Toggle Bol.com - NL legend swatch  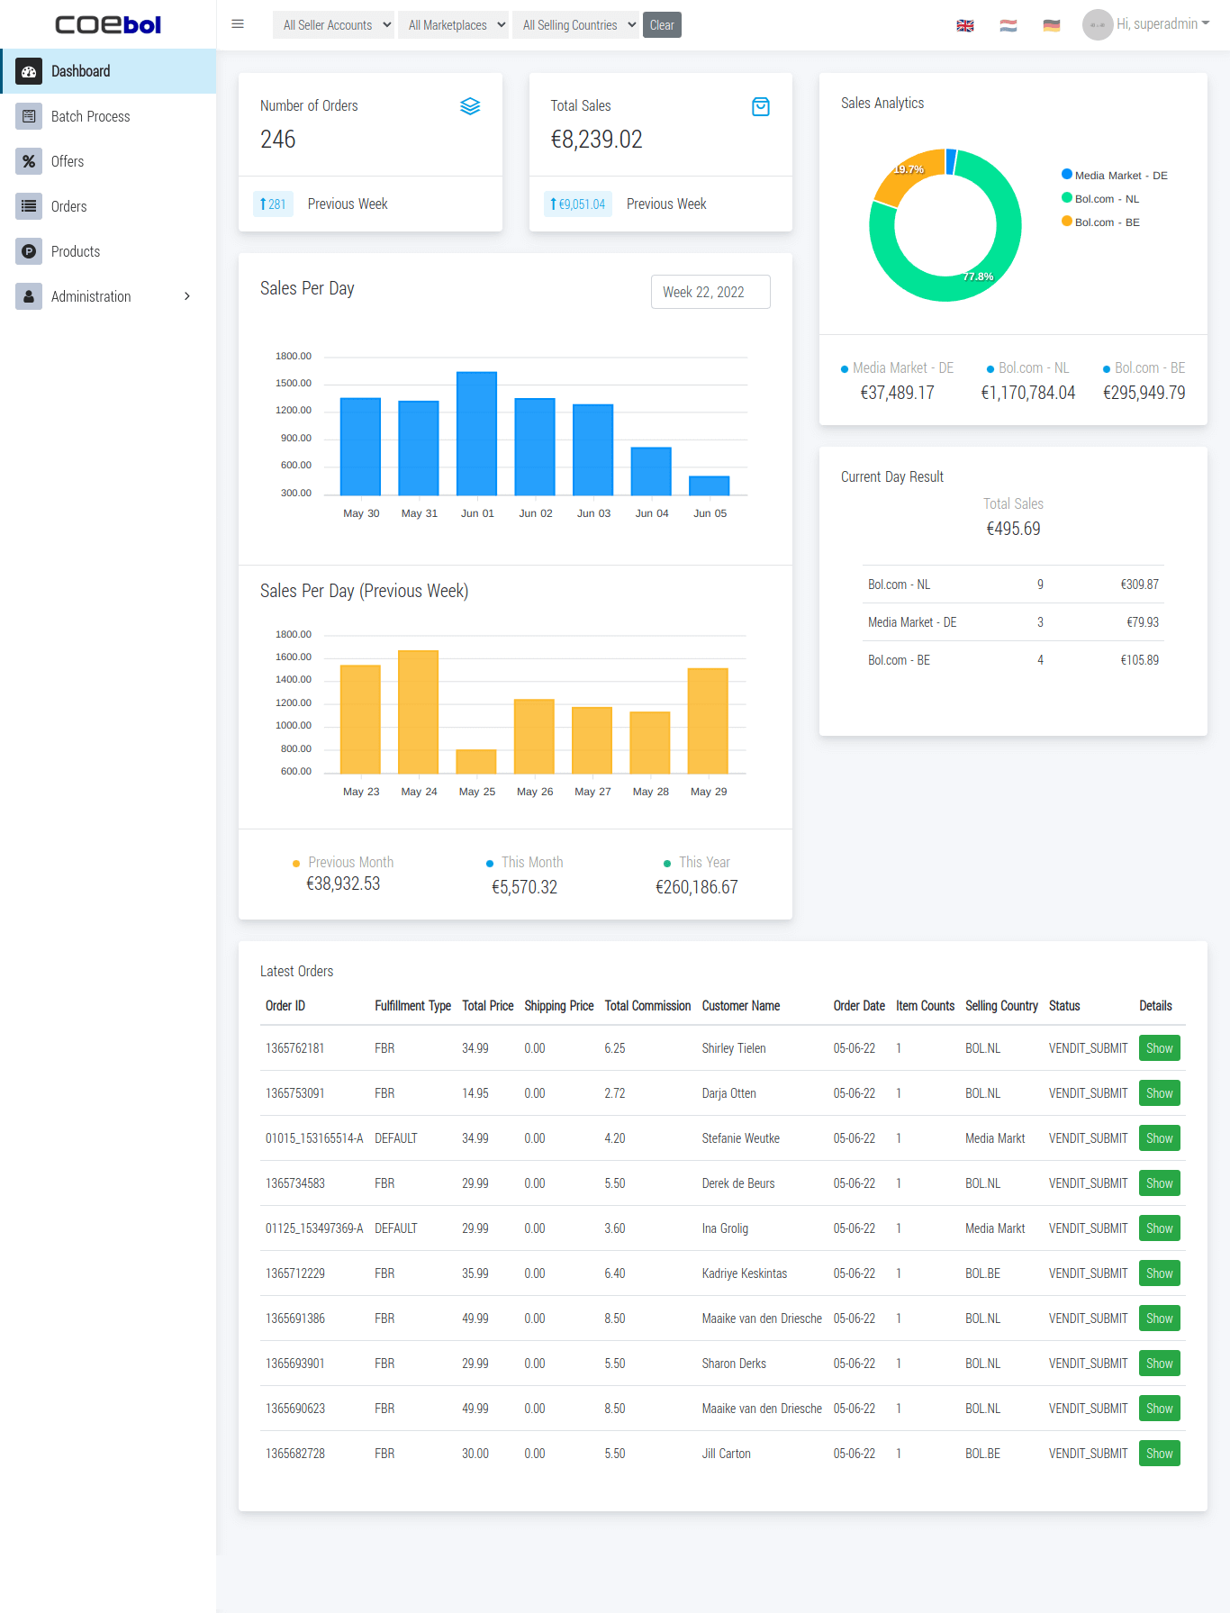coord(1067,198)
